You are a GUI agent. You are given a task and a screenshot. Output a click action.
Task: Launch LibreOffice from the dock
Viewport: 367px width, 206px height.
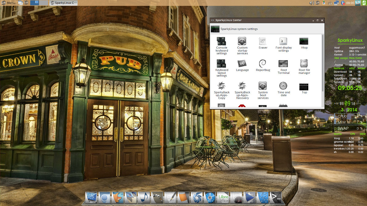tap(223, 198)
